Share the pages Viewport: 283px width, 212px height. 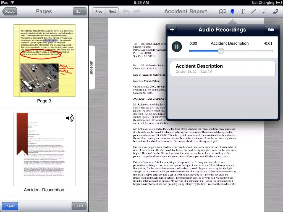click(79, 206)
